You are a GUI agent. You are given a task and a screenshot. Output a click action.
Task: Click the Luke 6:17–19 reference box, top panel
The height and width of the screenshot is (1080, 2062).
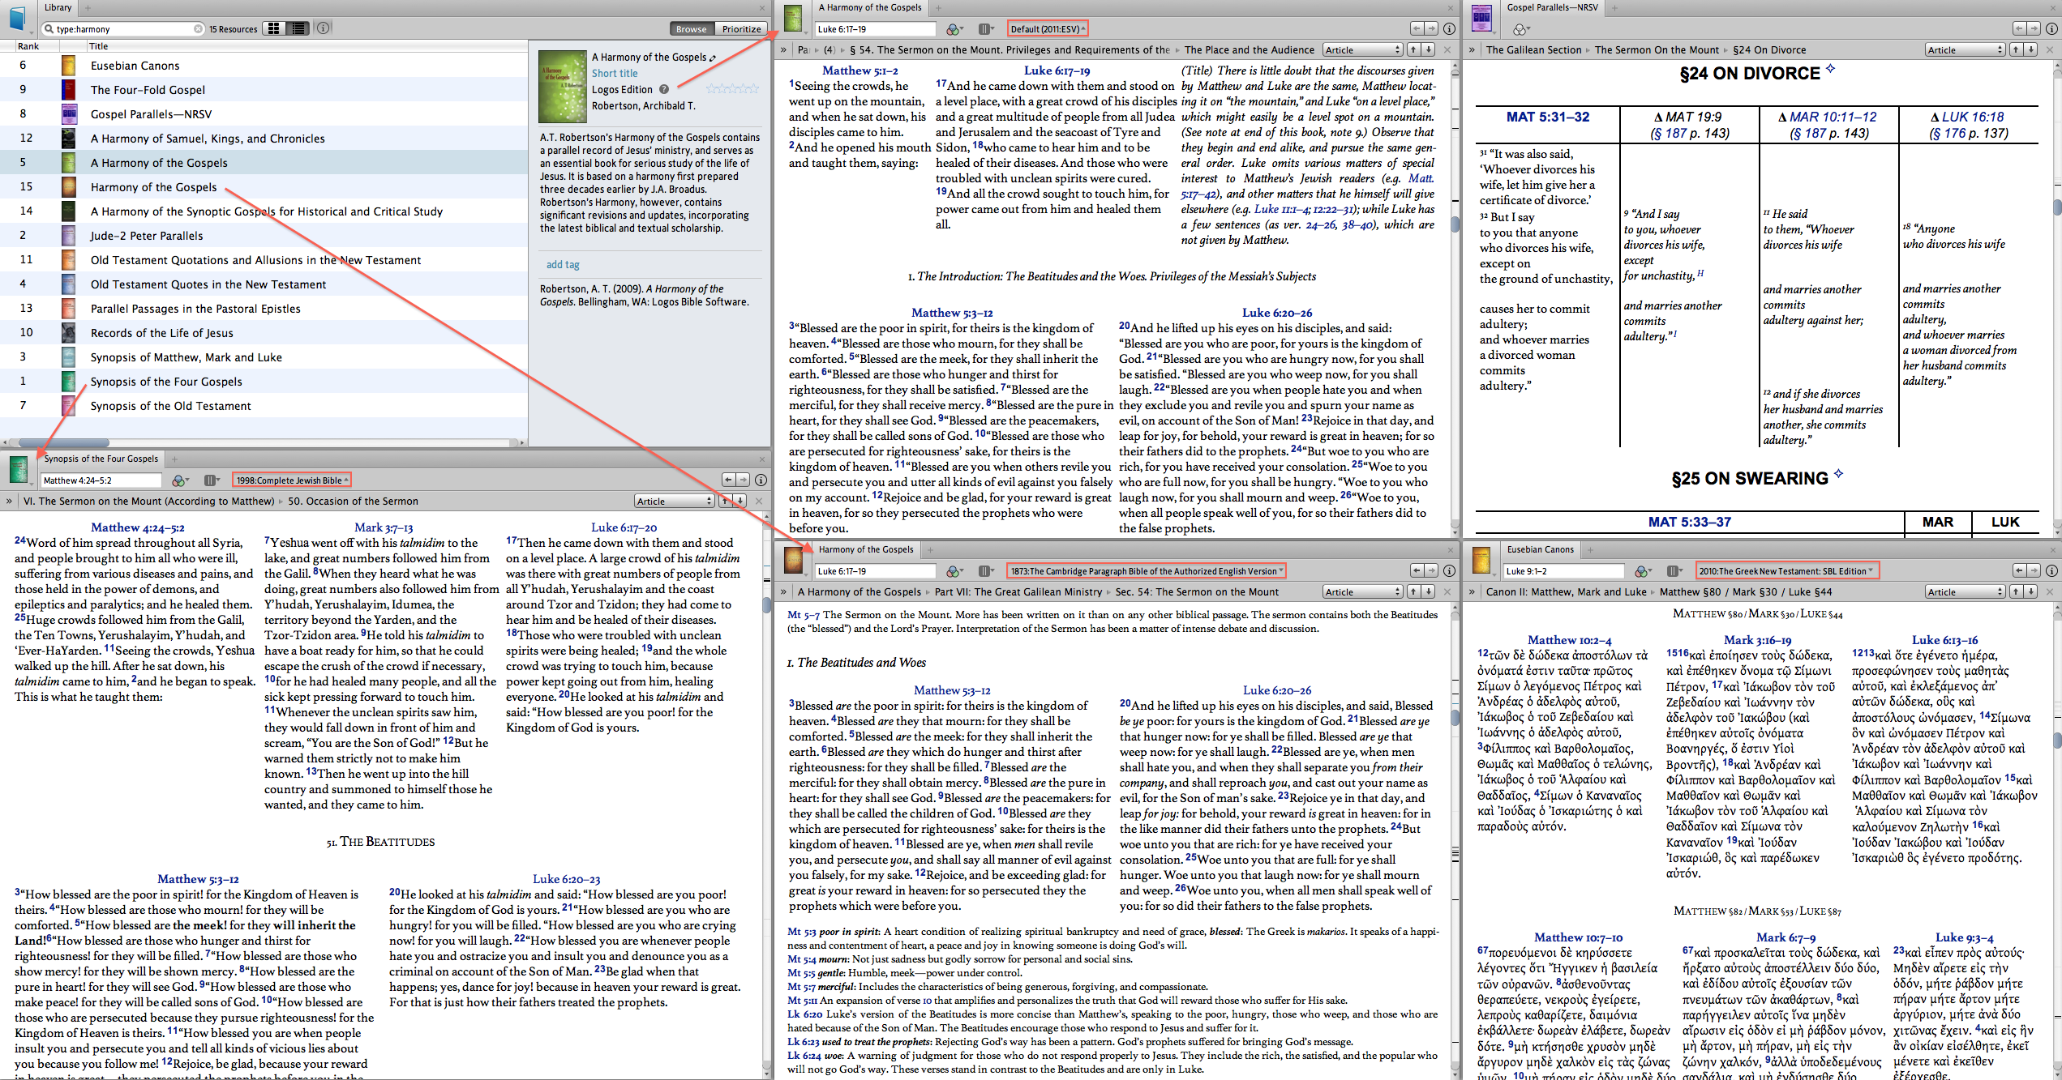click(x=874, y=29)
